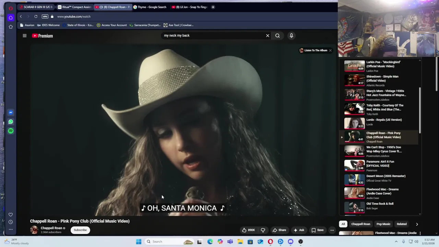The height and width of the screenshot is (247, 439).
Task: Play Toby Keith Courtesy Of The Red video
Action: (379, 109)
